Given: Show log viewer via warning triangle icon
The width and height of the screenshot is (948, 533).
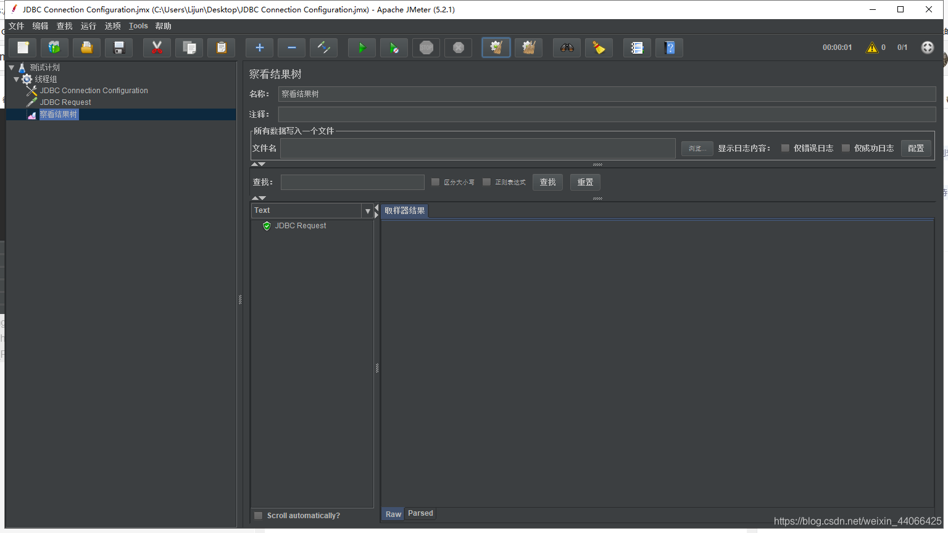Looking at the screenshot, I should click(x=872, y=48).
